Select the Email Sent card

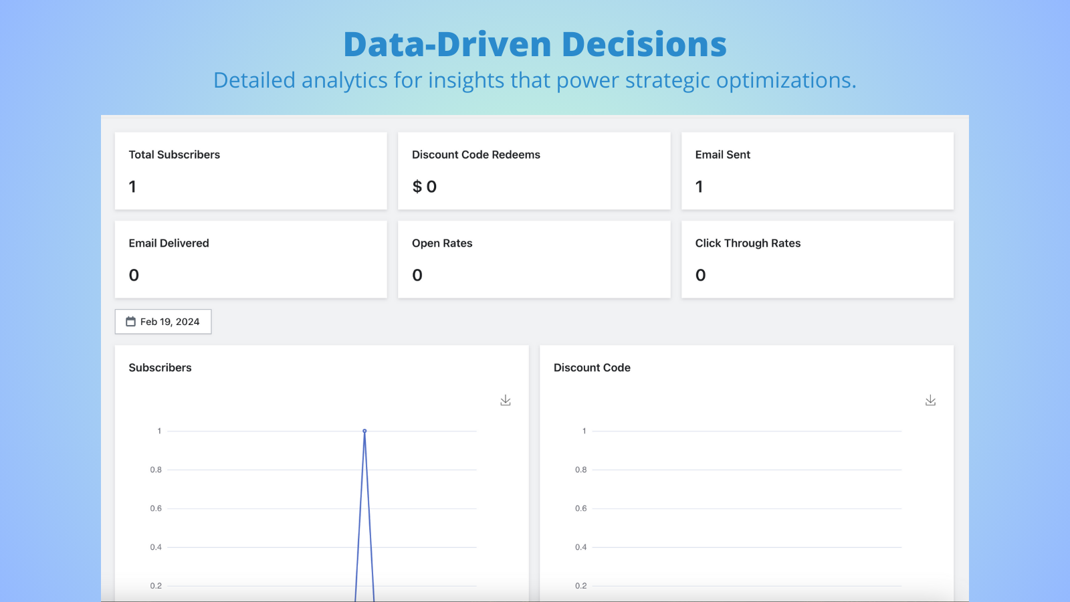click(x=817, y=171)
